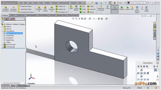Screen dimensions: 161x90
Task: Select the Flex tool
Action: (x=132, y=8)
